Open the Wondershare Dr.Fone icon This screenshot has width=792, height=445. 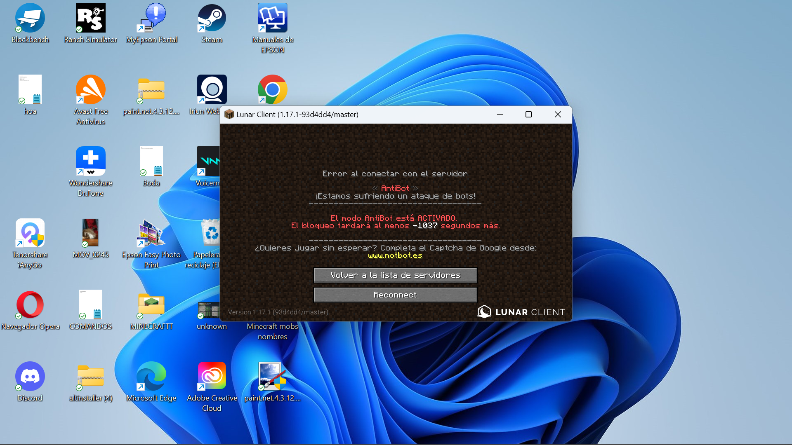click(91, 162)
